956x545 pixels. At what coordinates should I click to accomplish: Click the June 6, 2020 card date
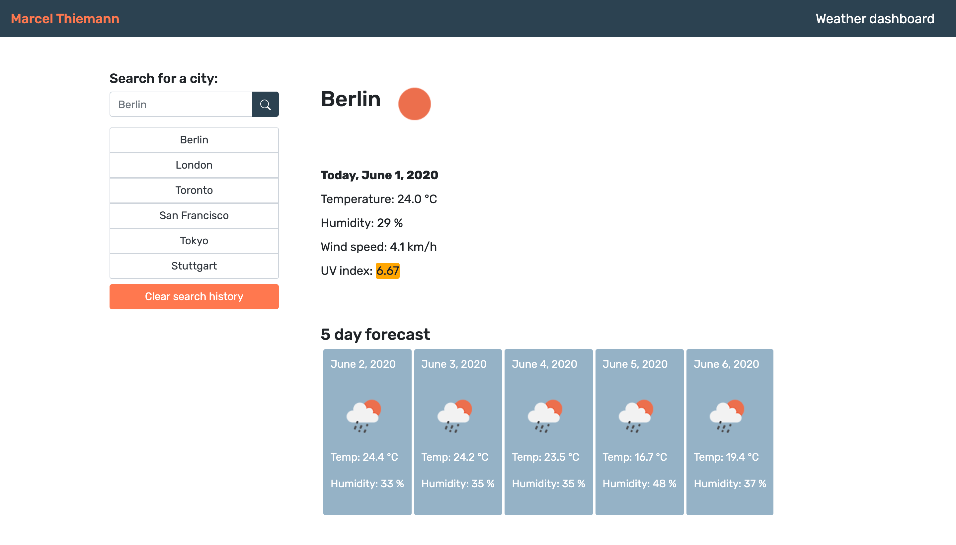click(x=726, y=364)
